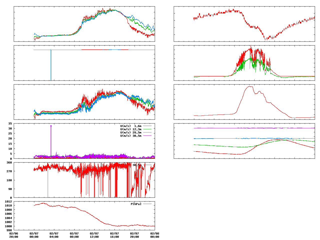Click the 5 tick label on wind speed axis
Viewport: 320px width, 240px height.
11,154
